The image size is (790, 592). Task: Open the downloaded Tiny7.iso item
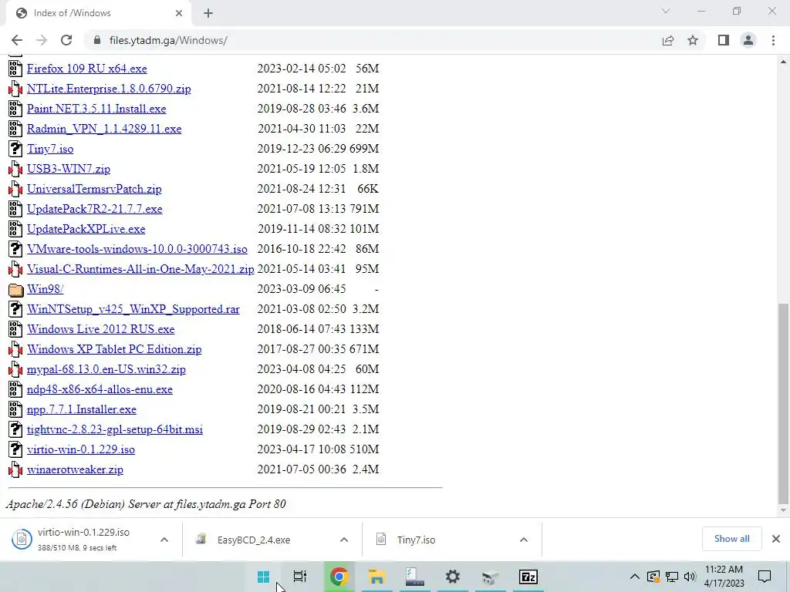tap(416, 540)
